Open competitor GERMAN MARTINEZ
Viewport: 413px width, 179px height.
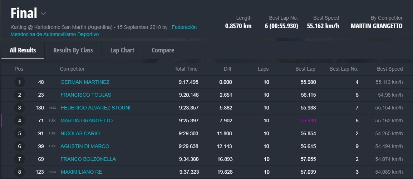(x=85, y=82)
